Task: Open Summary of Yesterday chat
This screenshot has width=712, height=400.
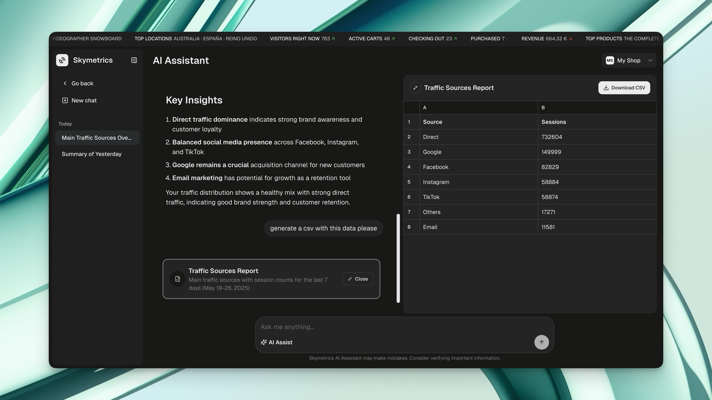Action: point(97,154)
